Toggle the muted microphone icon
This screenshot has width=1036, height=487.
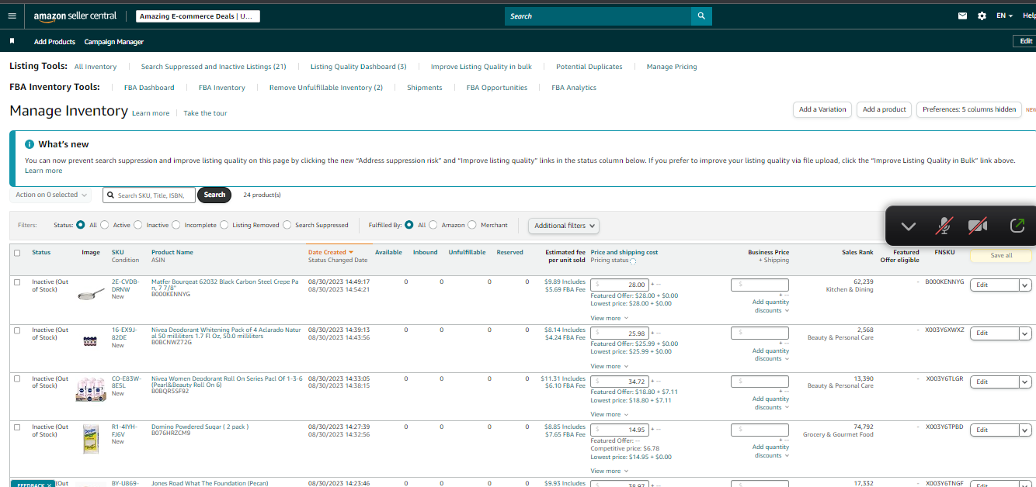pos(944,226)
